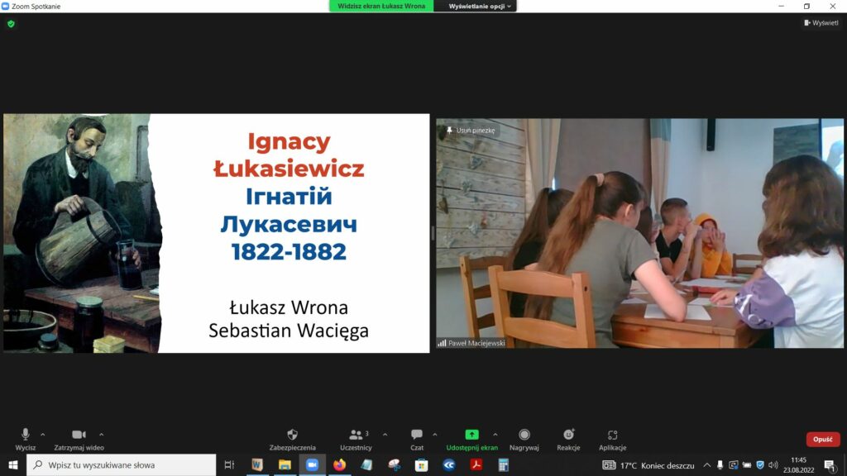Open the Reakcje reactions menu
Image resolution: width=847 pixels, height=476 pixels.
(568, 437)
